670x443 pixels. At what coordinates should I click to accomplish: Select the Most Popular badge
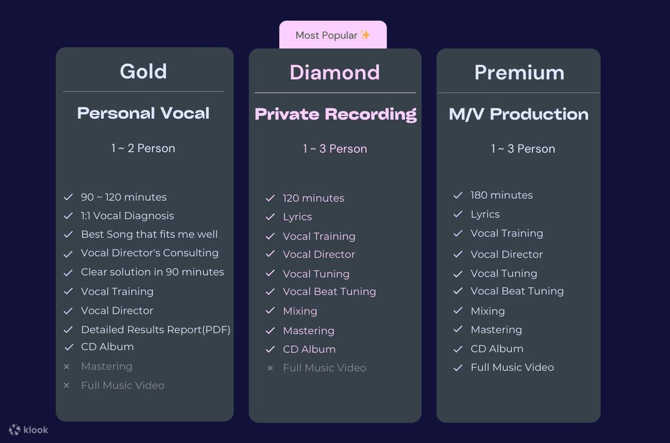pyautogui.click(x=333, y=35)
